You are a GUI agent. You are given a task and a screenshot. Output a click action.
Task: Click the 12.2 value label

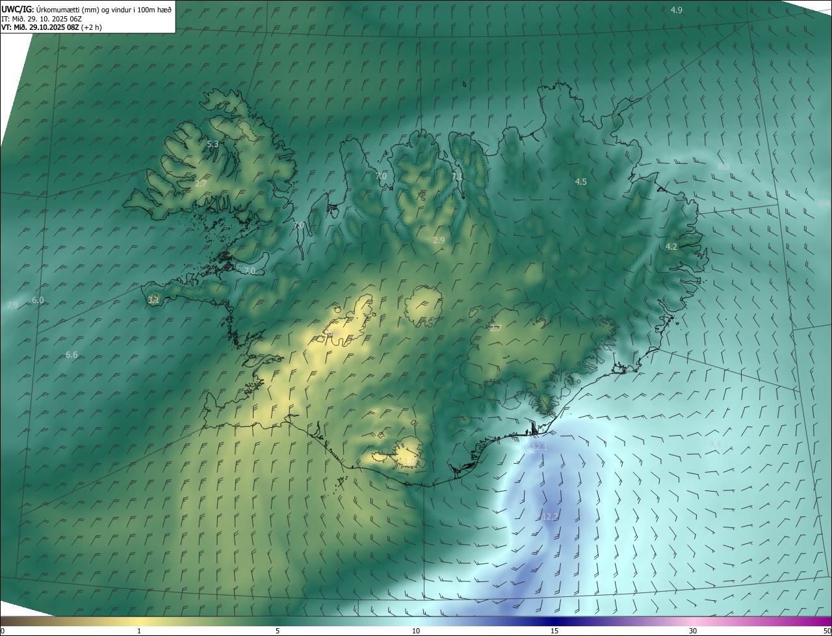pos(549,517)
